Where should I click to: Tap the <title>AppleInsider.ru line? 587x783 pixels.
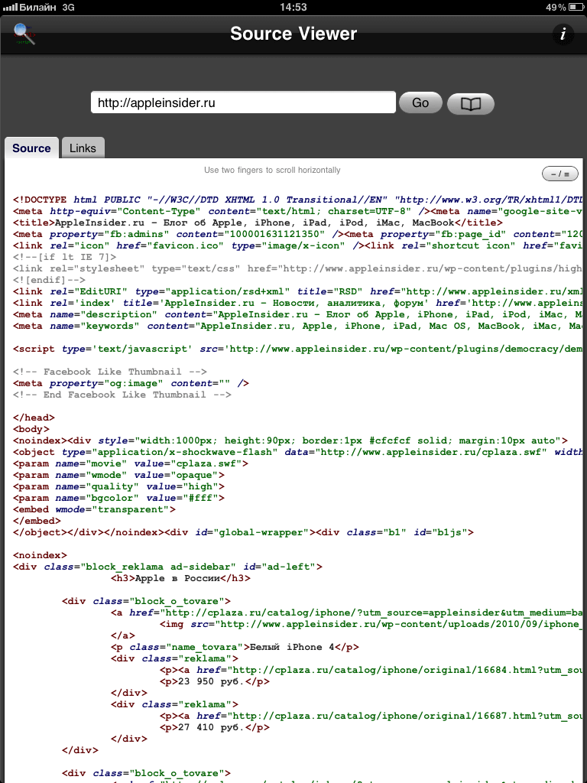point(258,223)
